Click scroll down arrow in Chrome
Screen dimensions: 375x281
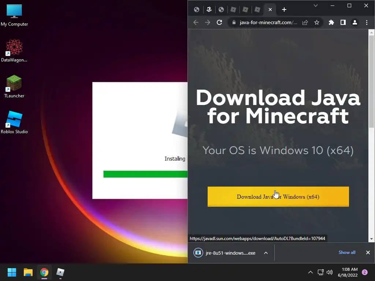pos(371,239)
